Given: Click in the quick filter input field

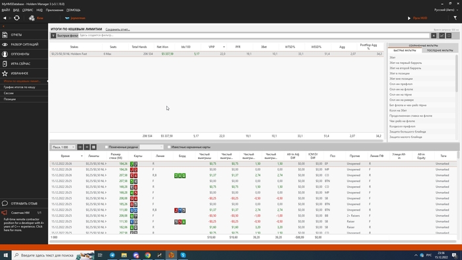Looking at the screenshot, I should (x=254, y=36).
